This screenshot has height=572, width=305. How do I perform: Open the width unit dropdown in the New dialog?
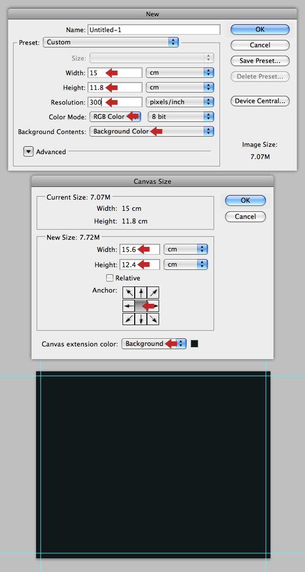point(180,73)
